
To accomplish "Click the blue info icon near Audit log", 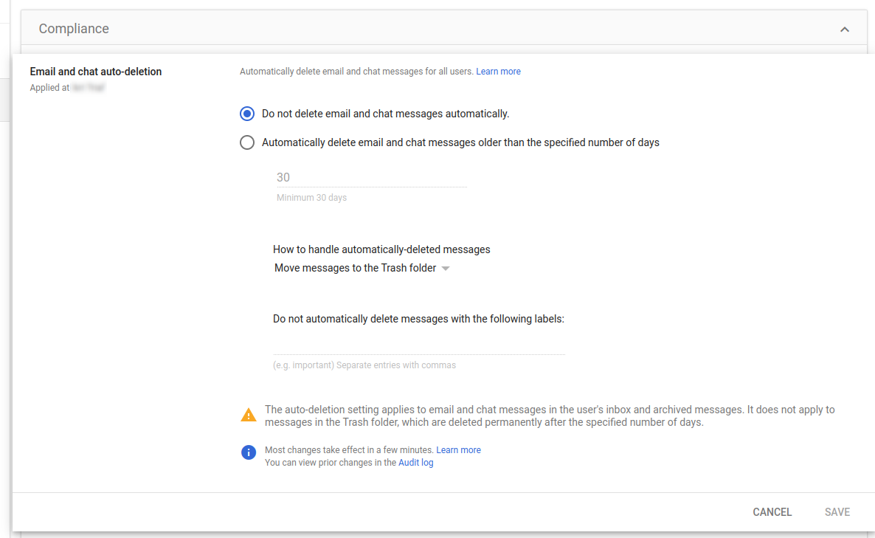I will pos(249,452).
